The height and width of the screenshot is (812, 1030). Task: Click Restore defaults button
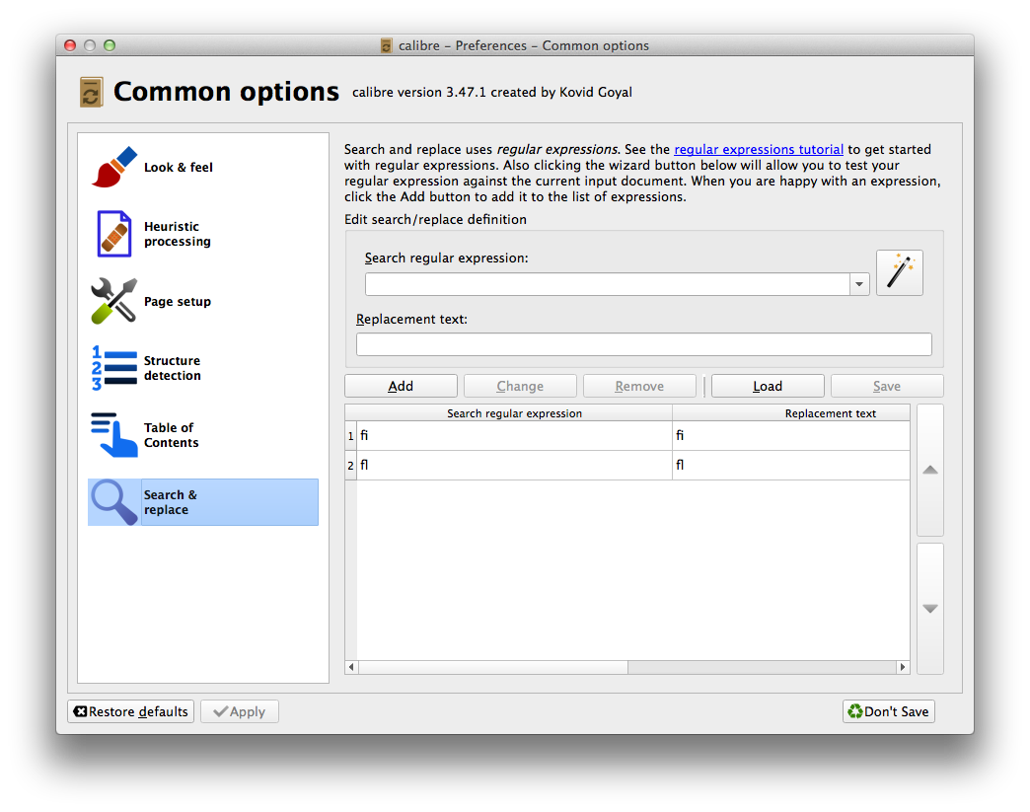click(130, 711)
